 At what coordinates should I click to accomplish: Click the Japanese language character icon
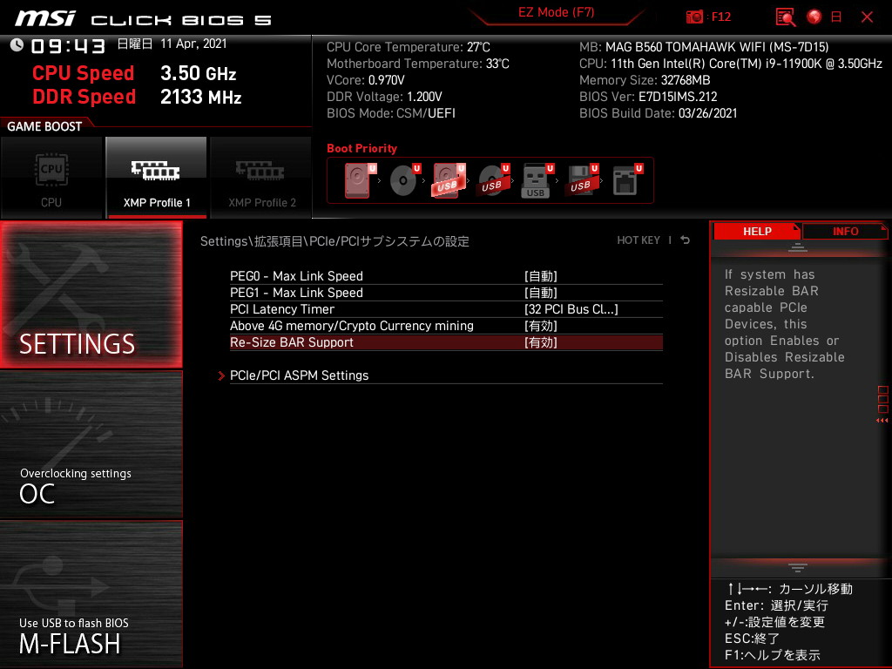click(x=836, y=17)
